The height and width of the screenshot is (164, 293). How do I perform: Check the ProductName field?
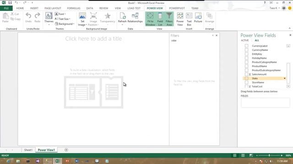(x=246, y=66)
